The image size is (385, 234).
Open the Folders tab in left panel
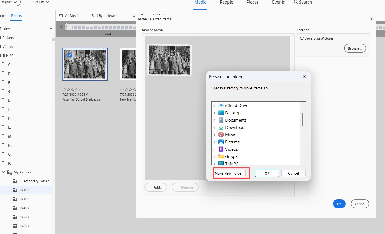tap(16, 16)
